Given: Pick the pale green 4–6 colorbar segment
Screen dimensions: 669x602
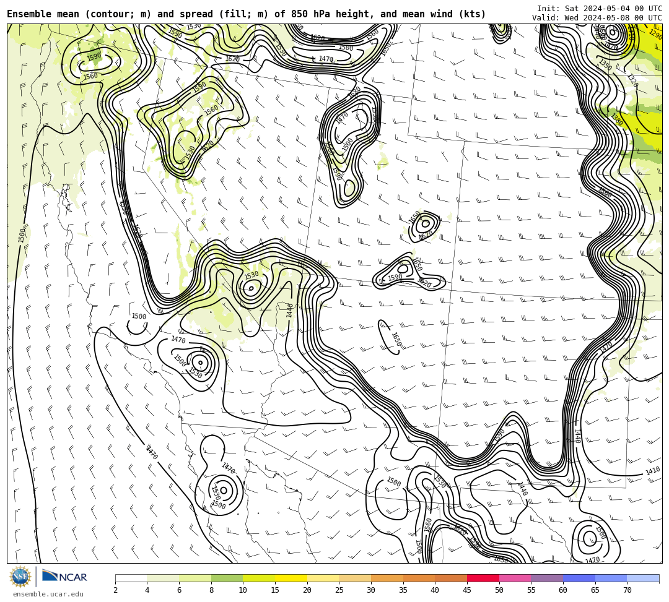Looking at the screenshot, I should pyautogui.click(x=163, y=578).
